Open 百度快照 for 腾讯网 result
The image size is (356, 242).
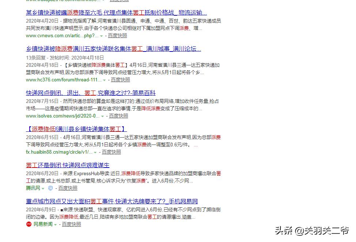point(68,188)
